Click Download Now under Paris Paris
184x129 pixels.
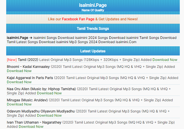point(19,82)
